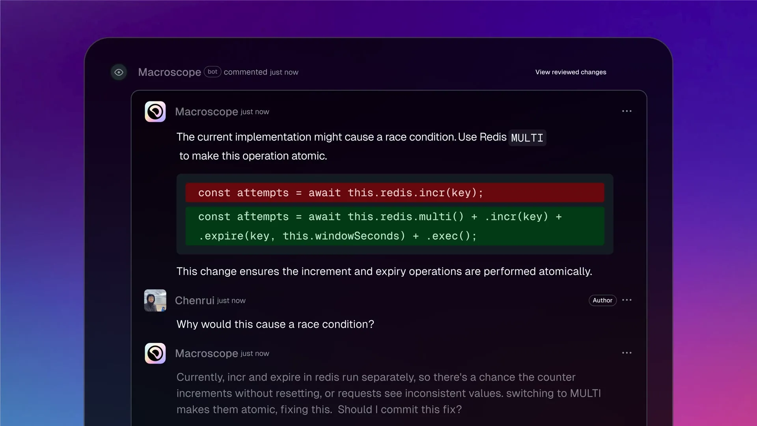Click the Macroscope avatar on the first comment
The image size is (757, 426).
point(155,111)
